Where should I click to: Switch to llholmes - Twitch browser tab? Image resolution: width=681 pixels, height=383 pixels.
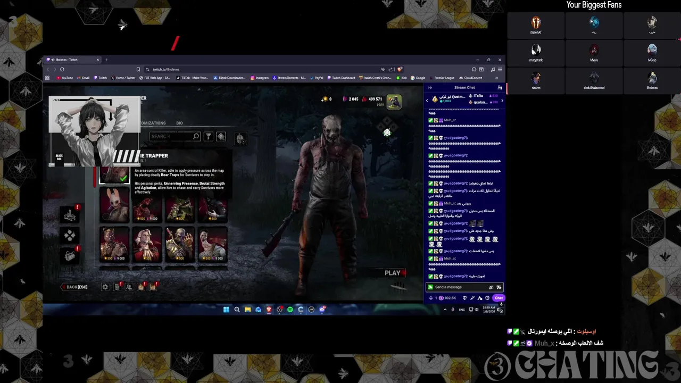tap(72, 60)
